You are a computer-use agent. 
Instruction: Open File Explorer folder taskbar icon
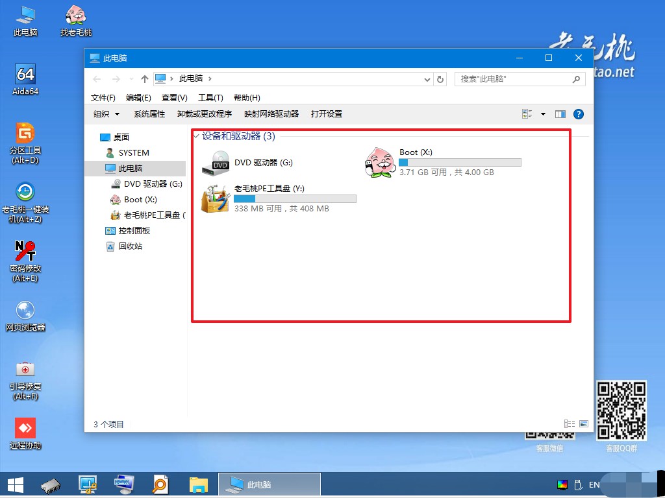click(x=199, y=485)
